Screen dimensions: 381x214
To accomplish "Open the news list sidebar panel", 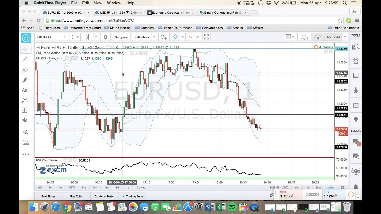I will (x=356, y=75).
